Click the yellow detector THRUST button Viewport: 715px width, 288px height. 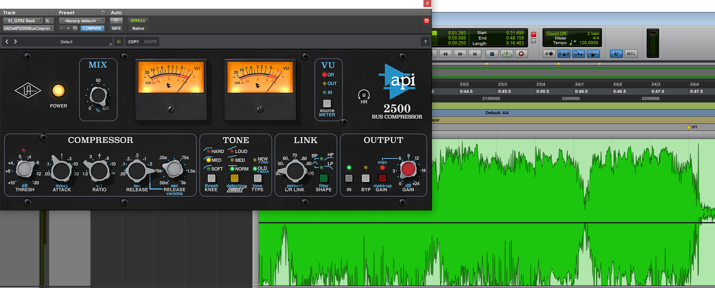235,178
